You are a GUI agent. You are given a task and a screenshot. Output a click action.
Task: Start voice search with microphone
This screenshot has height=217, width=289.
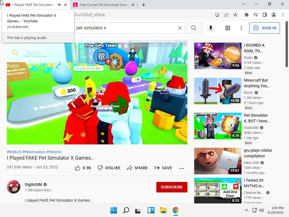[211, 28]
